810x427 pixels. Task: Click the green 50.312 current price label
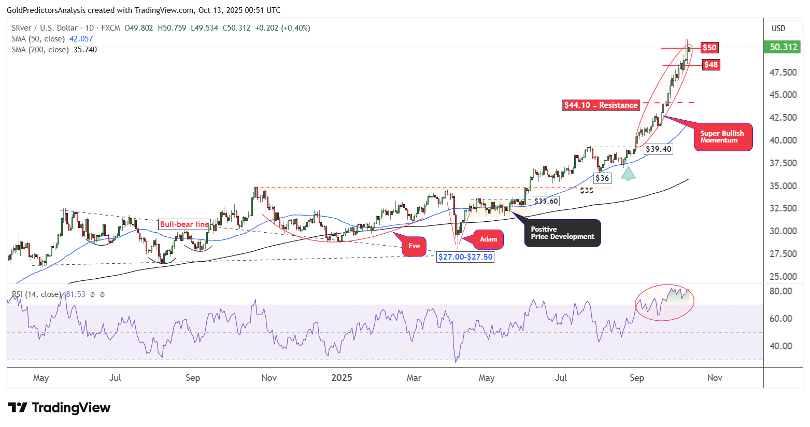click(x=783, y=47)
